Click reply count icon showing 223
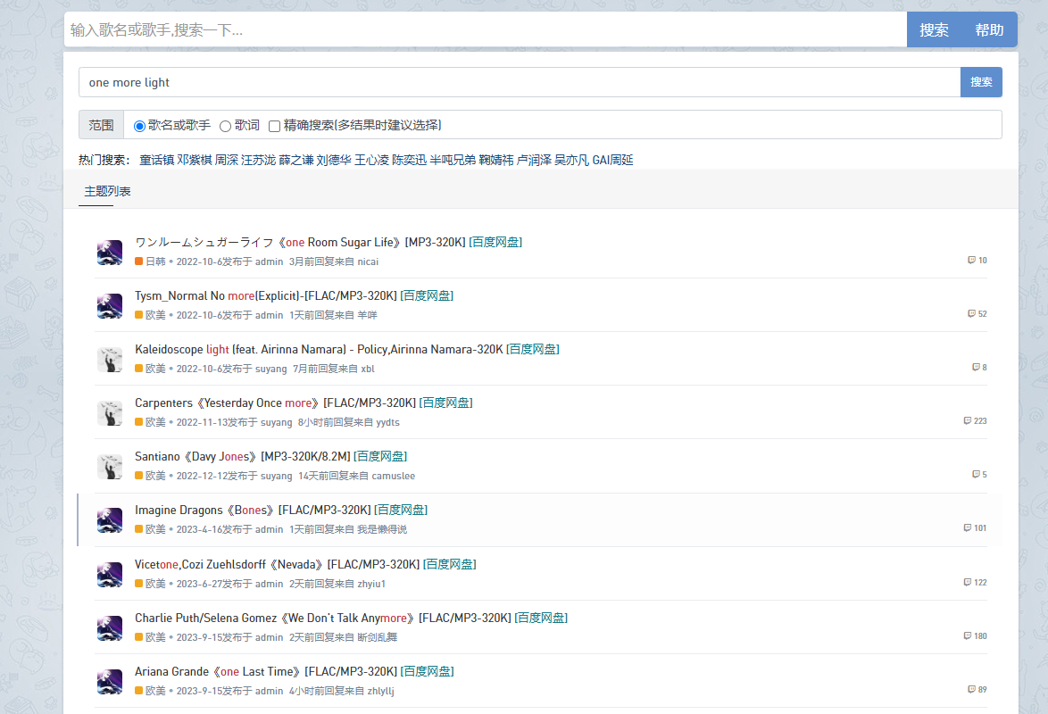 click(x=968, y=421)
